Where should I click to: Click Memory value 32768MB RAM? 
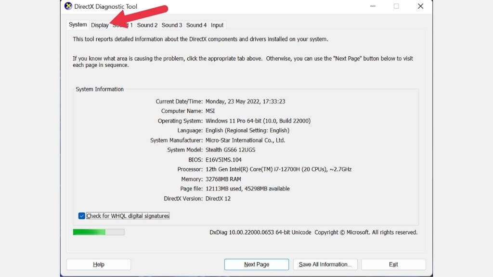(x=223, y=179)
